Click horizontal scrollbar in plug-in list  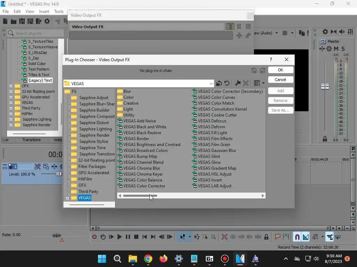click(140, 196)
